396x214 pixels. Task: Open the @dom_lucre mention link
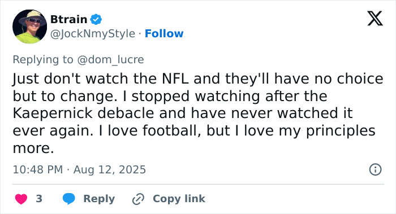click(x=110, y=60)
